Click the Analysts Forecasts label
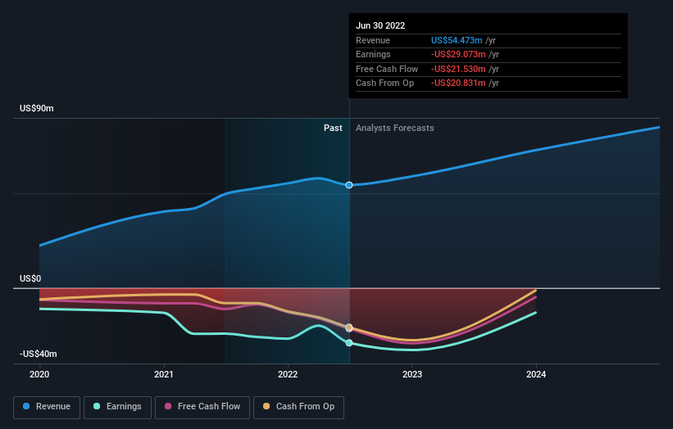The image size is (673, 429). (395, 128)
